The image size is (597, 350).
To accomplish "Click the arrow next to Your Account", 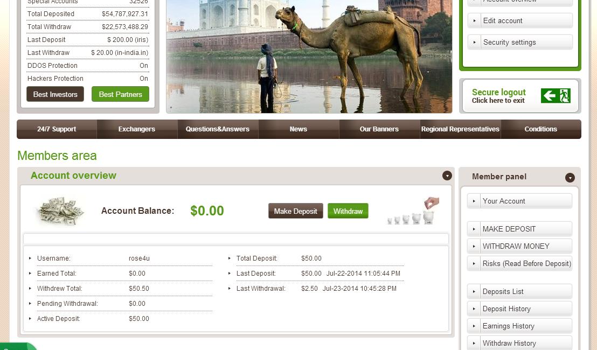I will click(x=474, y=201).
